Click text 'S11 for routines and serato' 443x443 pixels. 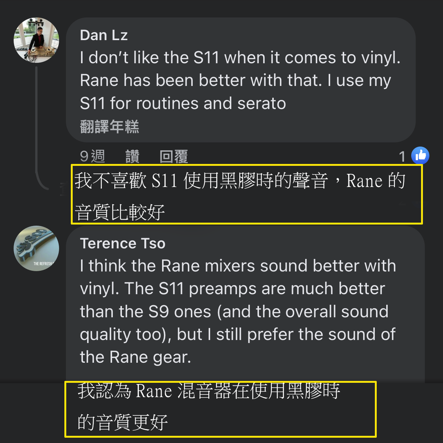pos(183,103)
